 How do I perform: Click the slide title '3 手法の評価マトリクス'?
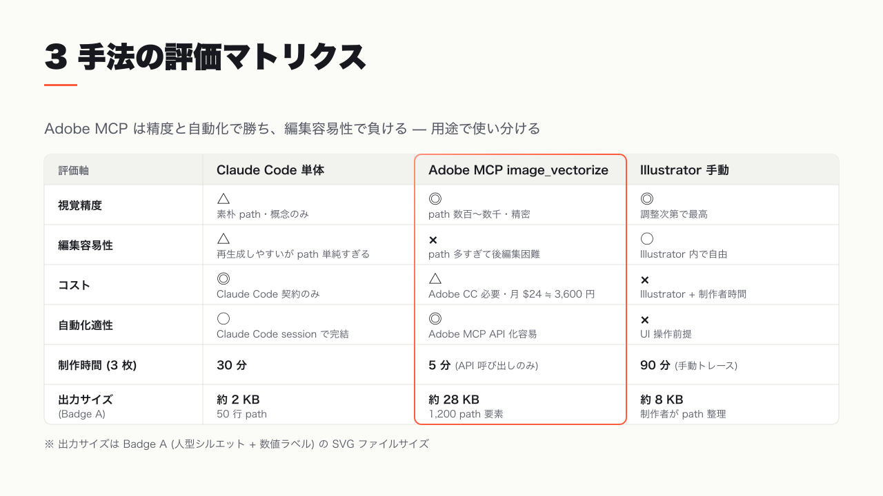205,58
